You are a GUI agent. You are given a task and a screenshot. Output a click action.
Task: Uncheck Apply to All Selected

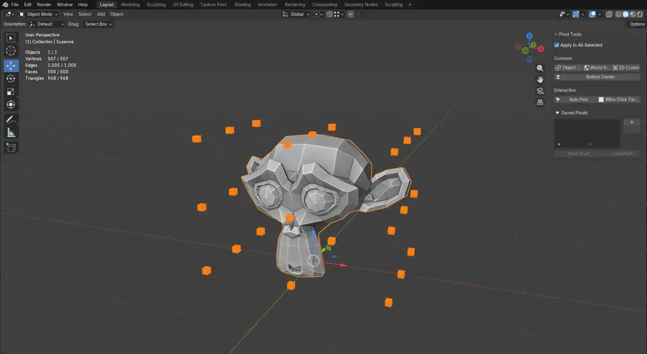557,45
